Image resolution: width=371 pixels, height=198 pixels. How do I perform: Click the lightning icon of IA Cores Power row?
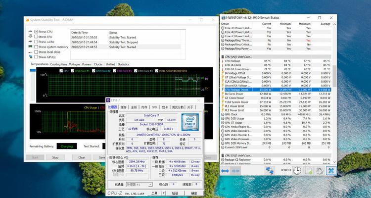click(x=223, y=94)
